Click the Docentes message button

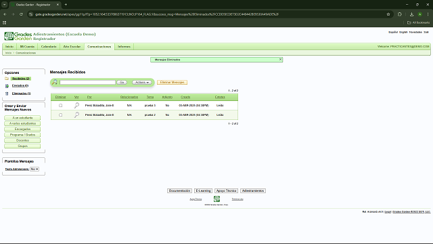coord(22,140)
